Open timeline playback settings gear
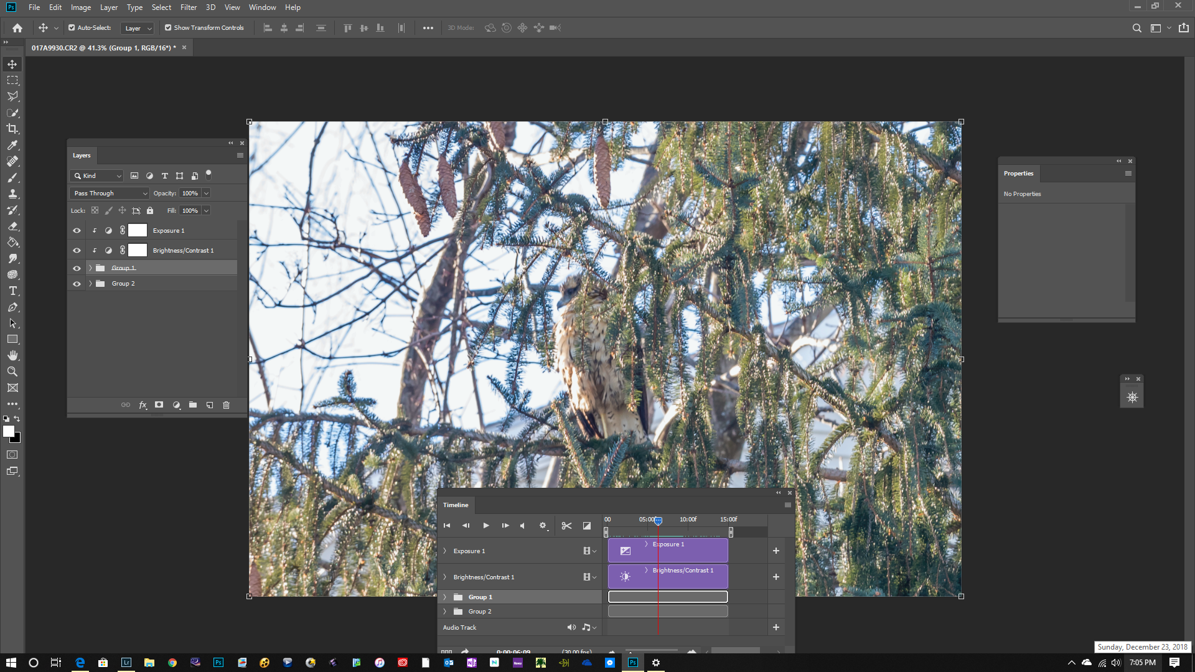 tap(543, 526)
